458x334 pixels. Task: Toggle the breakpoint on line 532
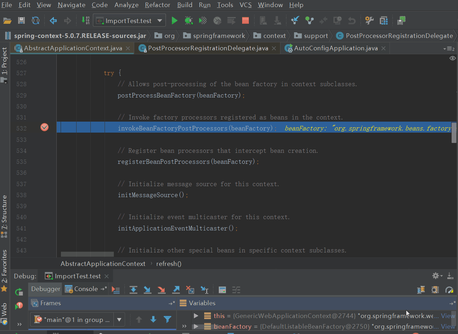click(x=44, y=127)
